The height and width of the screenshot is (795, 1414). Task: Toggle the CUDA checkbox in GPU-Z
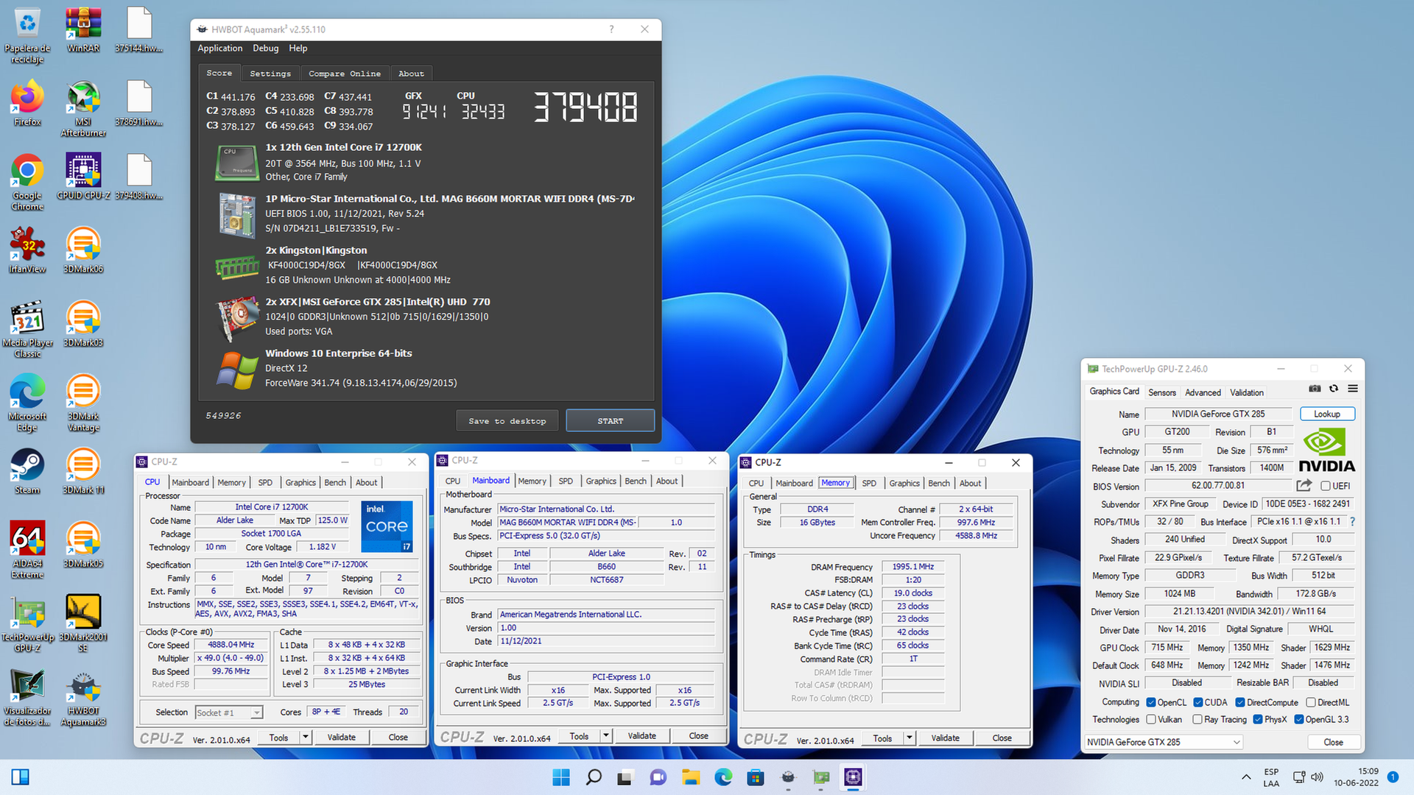coord(1198,702)
